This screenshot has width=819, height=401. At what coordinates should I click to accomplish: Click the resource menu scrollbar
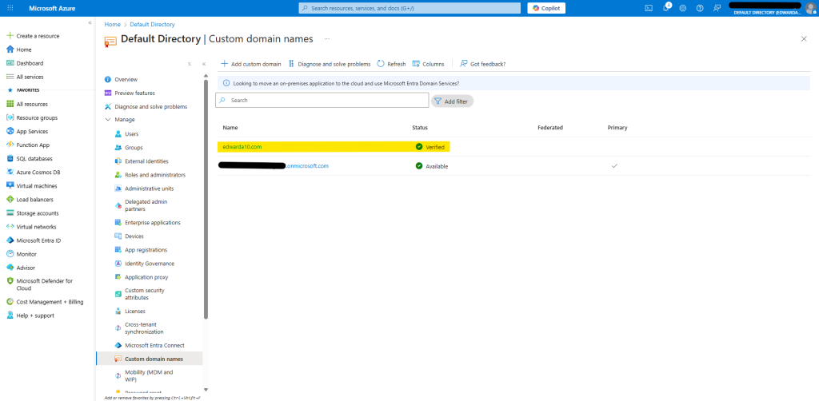click(206, 198)
